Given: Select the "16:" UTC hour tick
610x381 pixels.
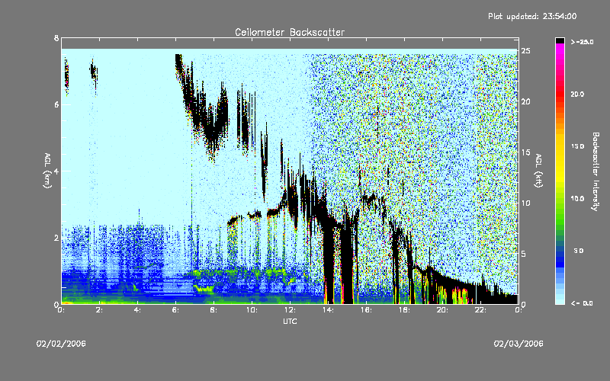Looking at the screenshot, I should 366,310.
